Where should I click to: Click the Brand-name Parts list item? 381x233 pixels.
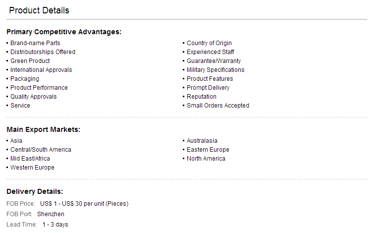tap(35, 43)
